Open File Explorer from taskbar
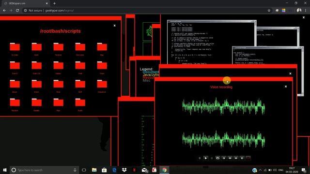 pos(94,170)
